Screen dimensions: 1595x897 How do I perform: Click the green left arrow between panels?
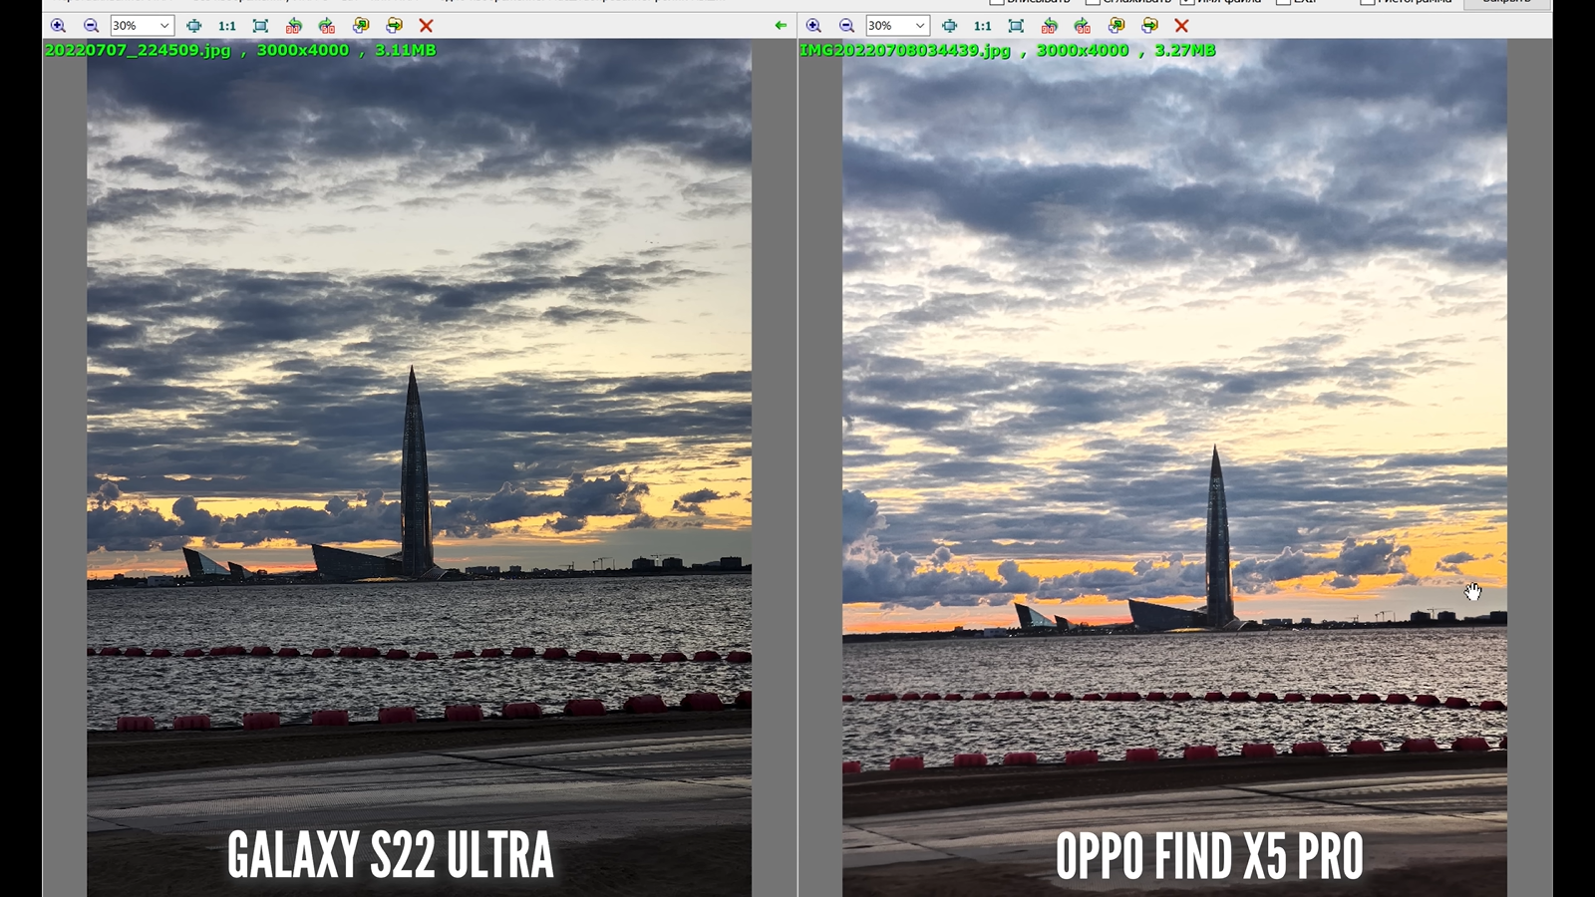pyautogui.click(x=781, y=26)
